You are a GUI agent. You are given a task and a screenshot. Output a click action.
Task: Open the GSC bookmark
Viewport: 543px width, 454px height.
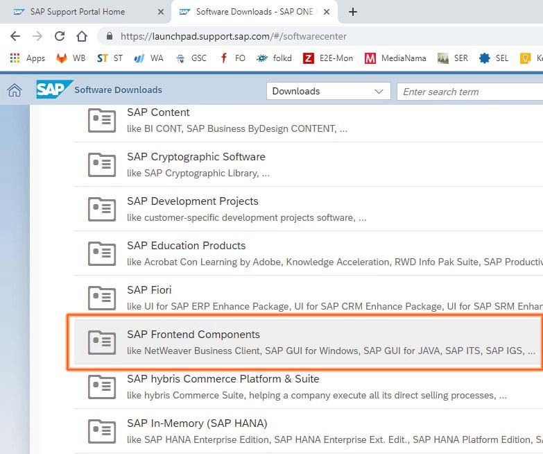click(x=191, y=58)
